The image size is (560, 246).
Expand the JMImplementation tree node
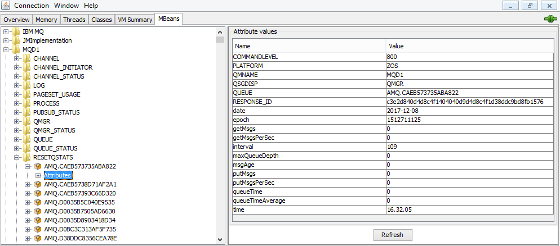pos(6,40)
